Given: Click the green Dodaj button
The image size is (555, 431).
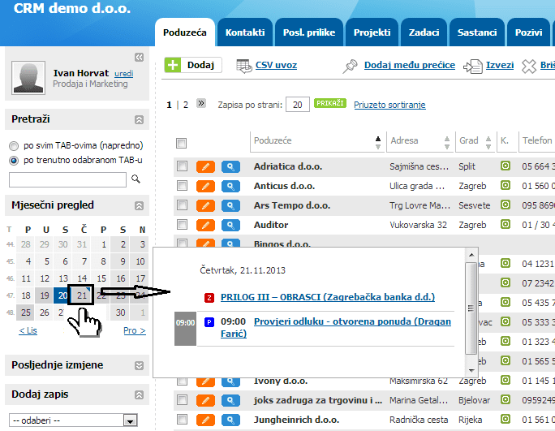Looking at the screenshot, I should tap(192, 65).
